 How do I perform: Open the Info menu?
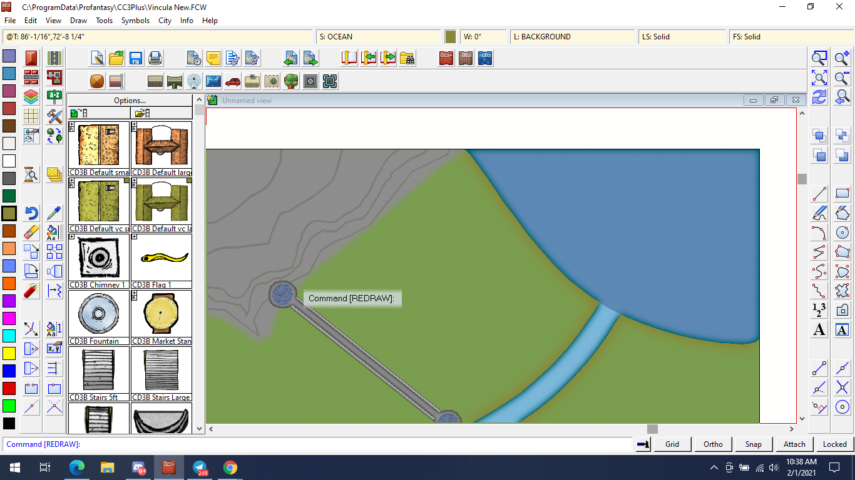coord(187,21)
